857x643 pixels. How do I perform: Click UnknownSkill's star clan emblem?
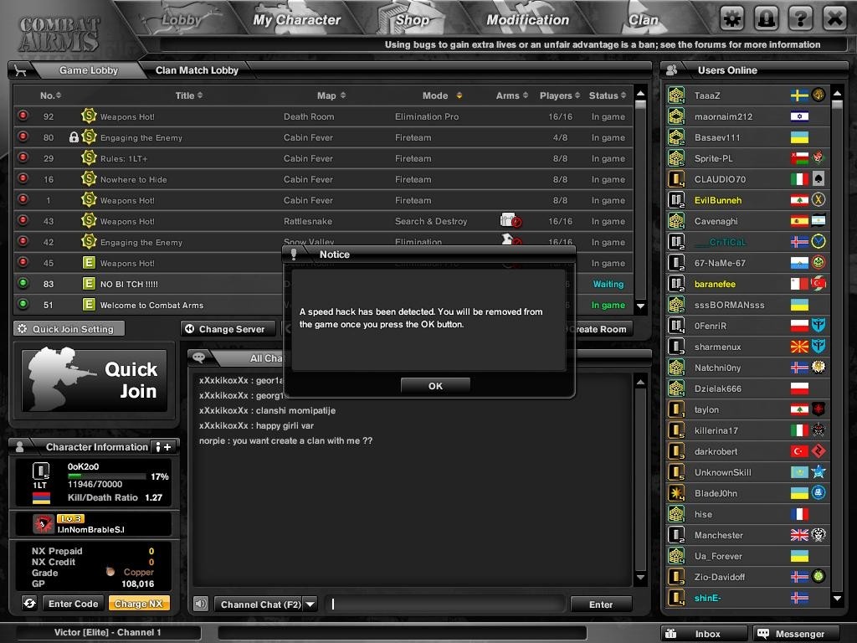pos(819,471)
